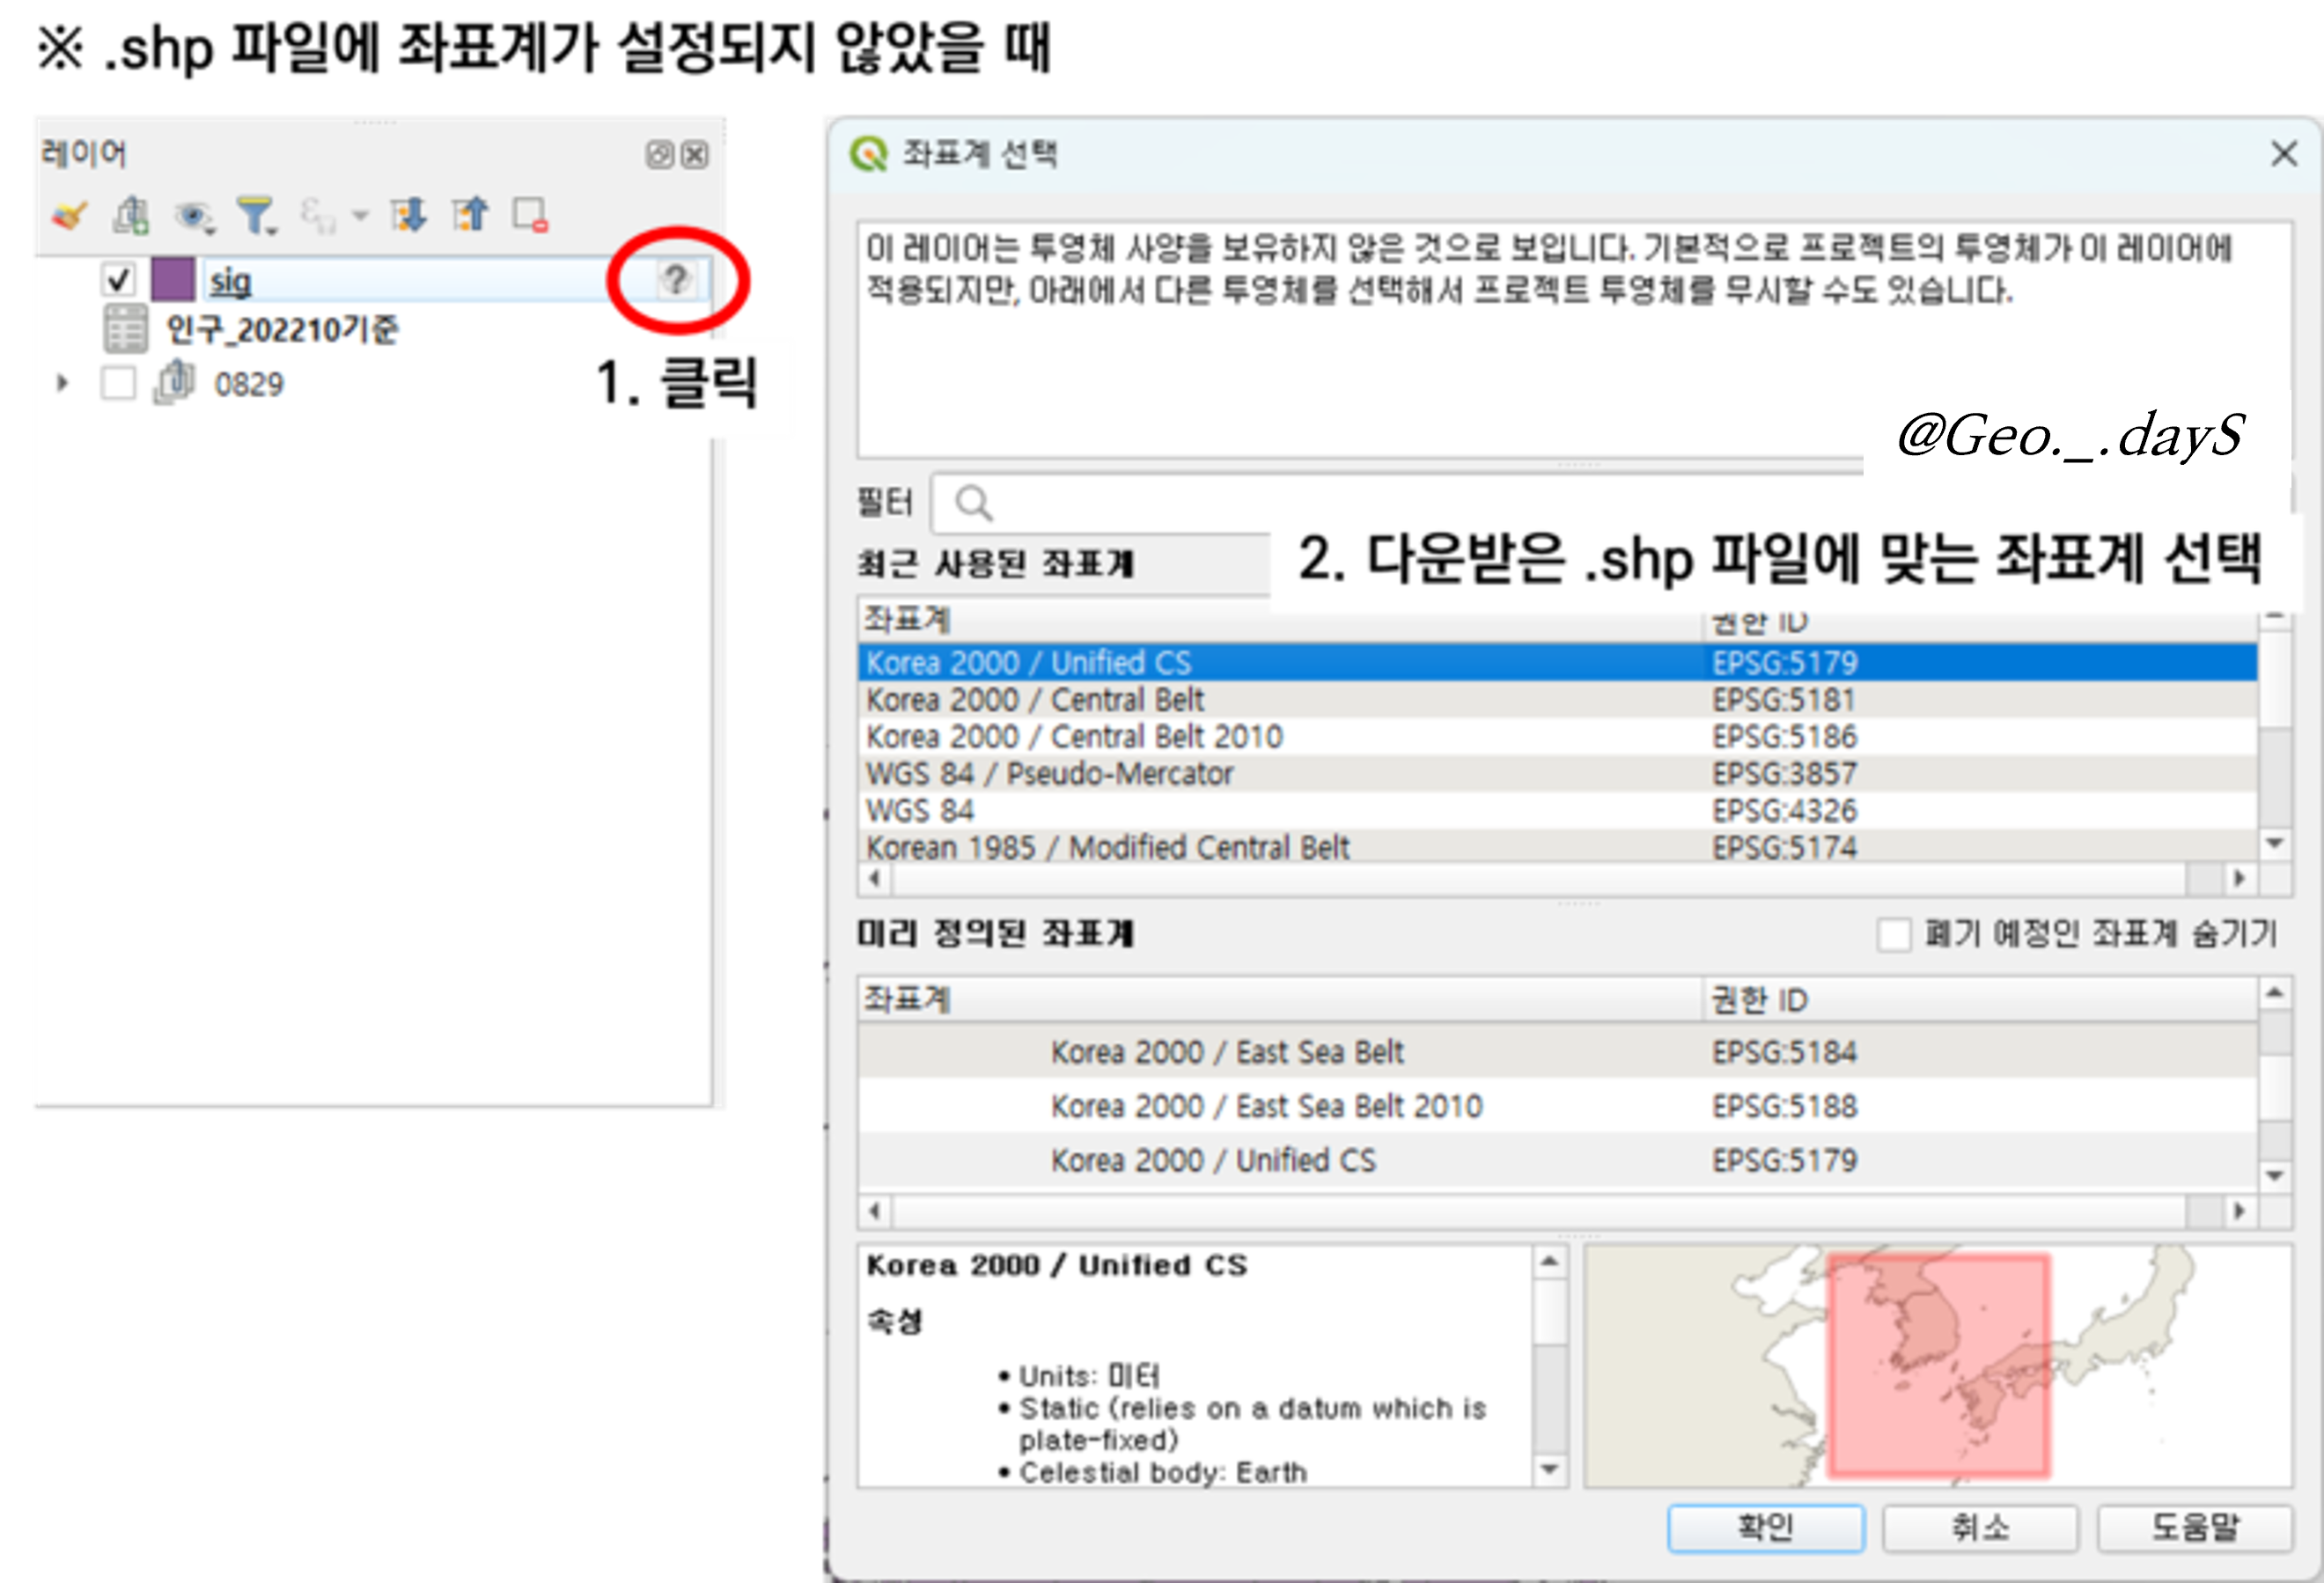Enable 폐기 예정인 좌표계 숨기기 checkbox
The image size is (2324, 1583).
click(1894, 935)
